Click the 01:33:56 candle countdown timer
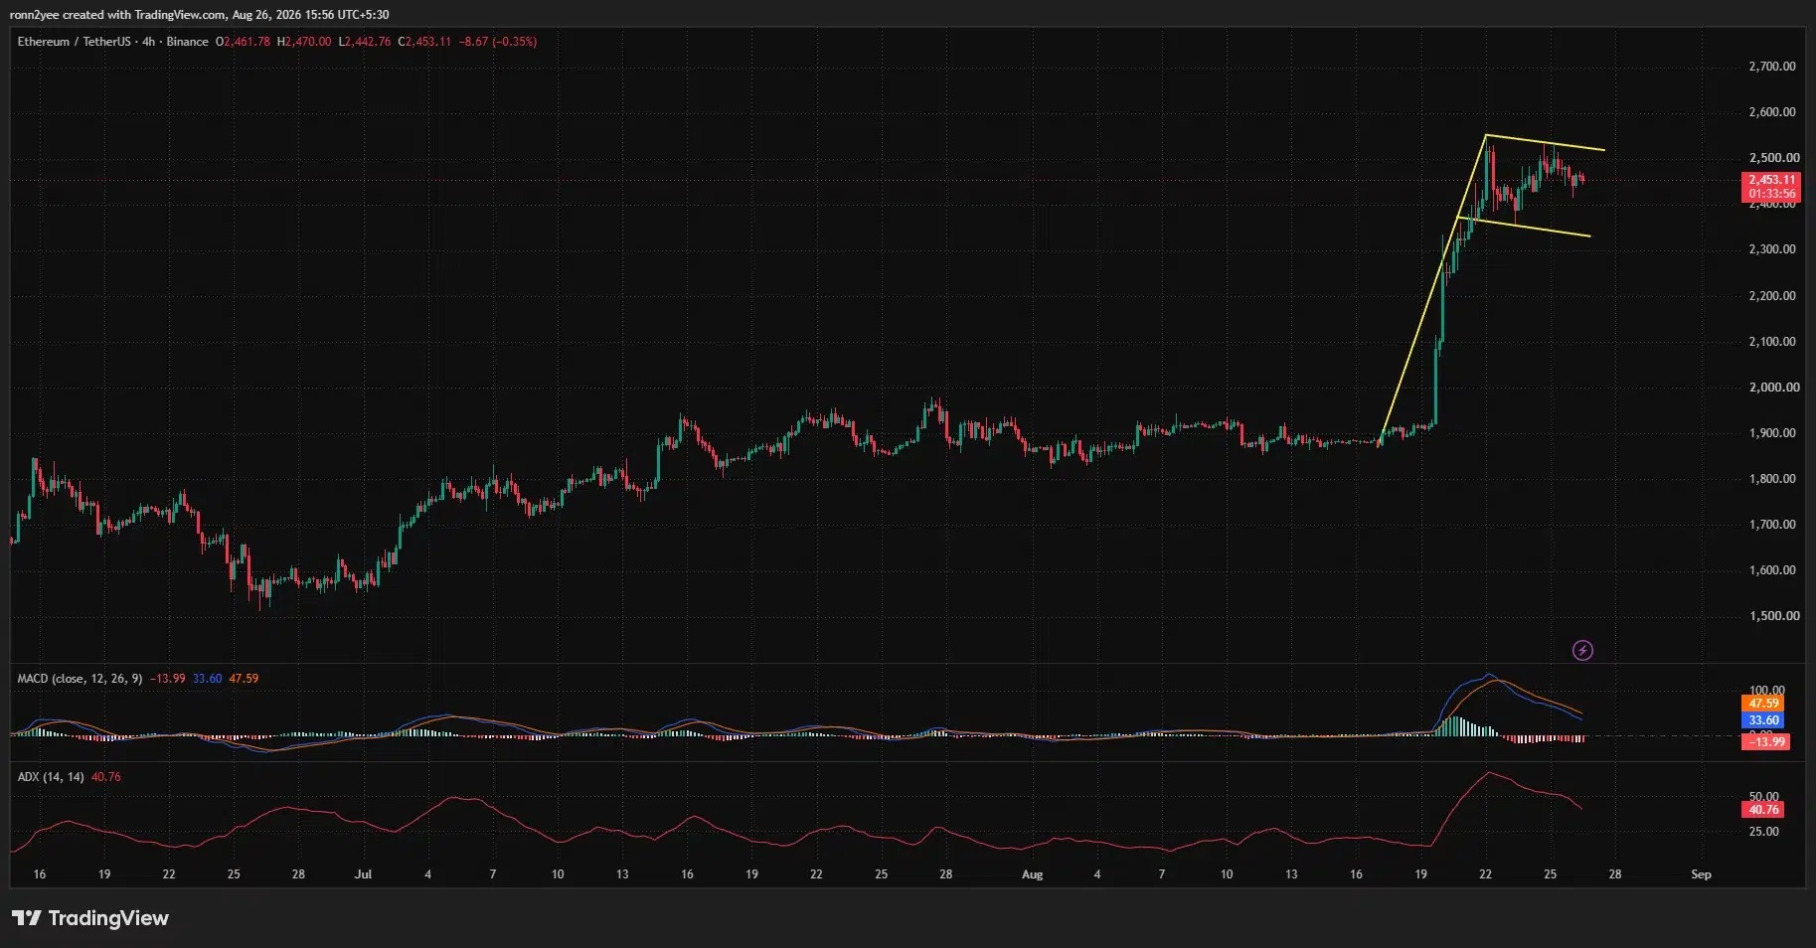The height and width of the screenshot is (948, 1816). [x=1770, y=194]
